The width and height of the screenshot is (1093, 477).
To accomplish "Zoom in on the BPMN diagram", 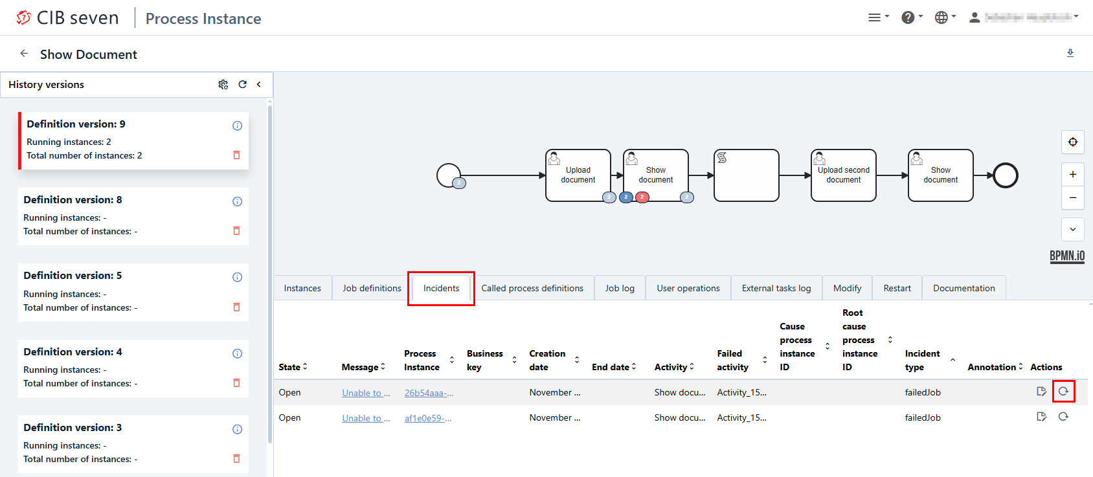I will (1072, 174).
